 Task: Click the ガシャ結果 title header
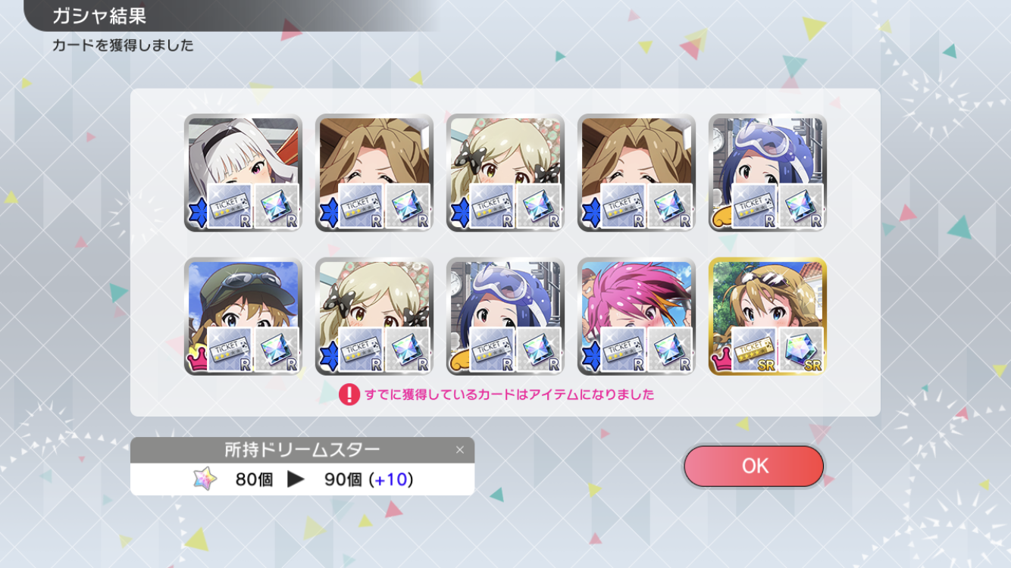[x=99, y=16]
